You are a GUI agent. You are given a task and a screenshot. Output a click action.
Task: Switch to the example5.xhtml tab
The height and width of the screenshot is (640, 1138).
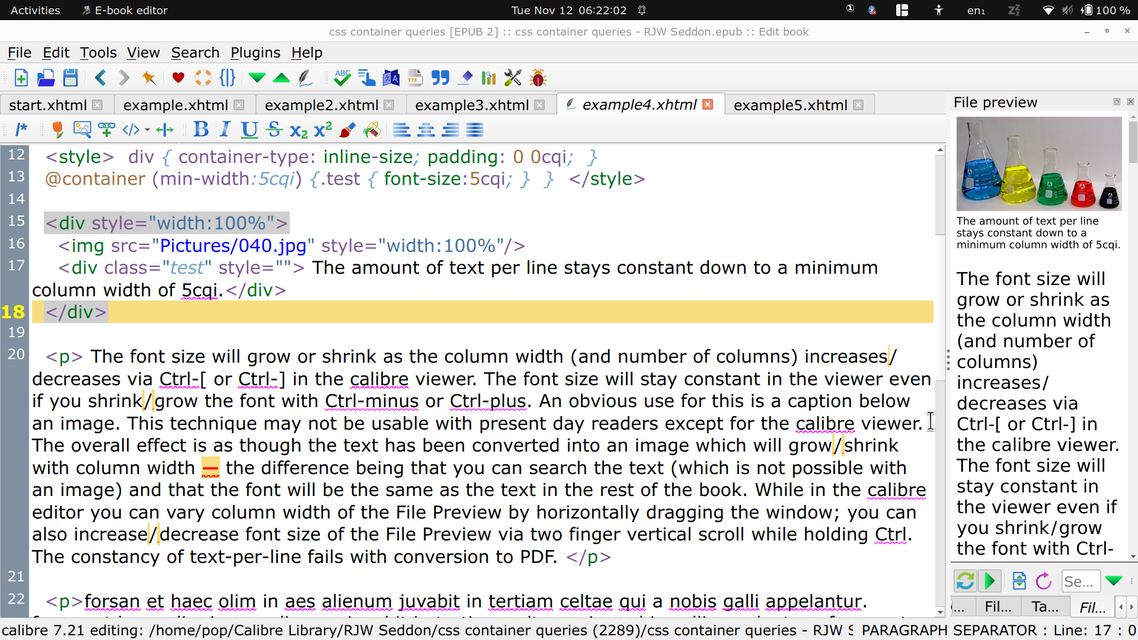tap(789, 105)
